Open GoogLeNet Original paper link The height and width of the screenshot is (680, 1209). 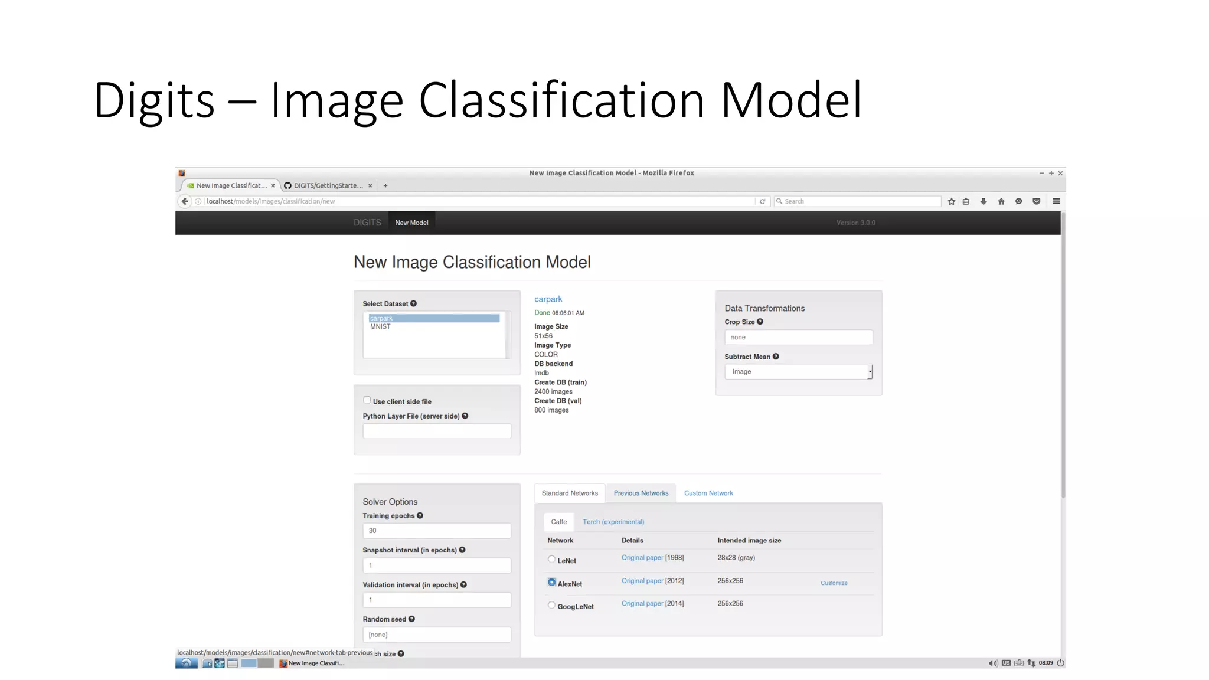(642, 603)
